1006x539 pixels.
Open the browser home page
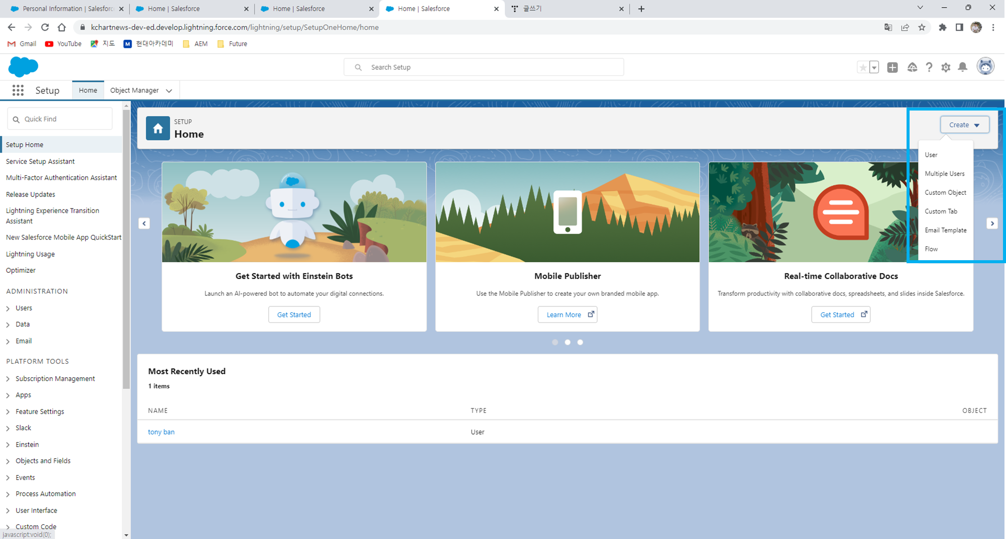(62, 27)
